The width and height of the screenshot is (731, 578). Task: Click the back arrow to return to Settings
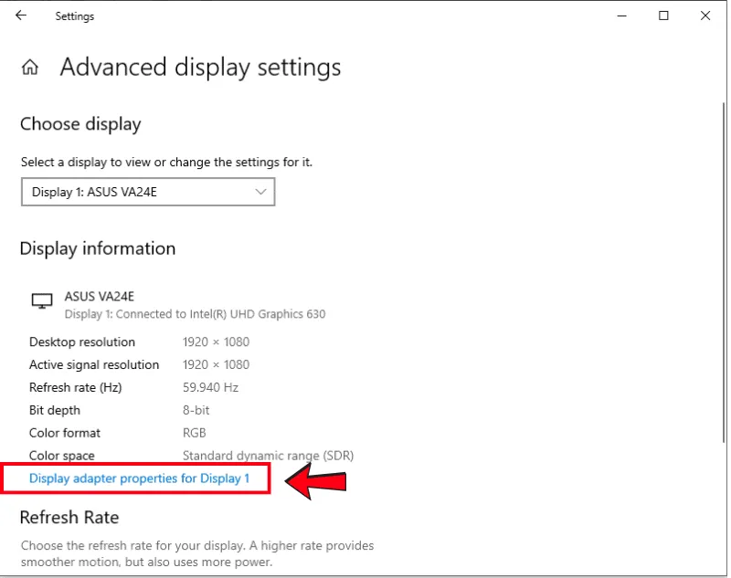20,16
